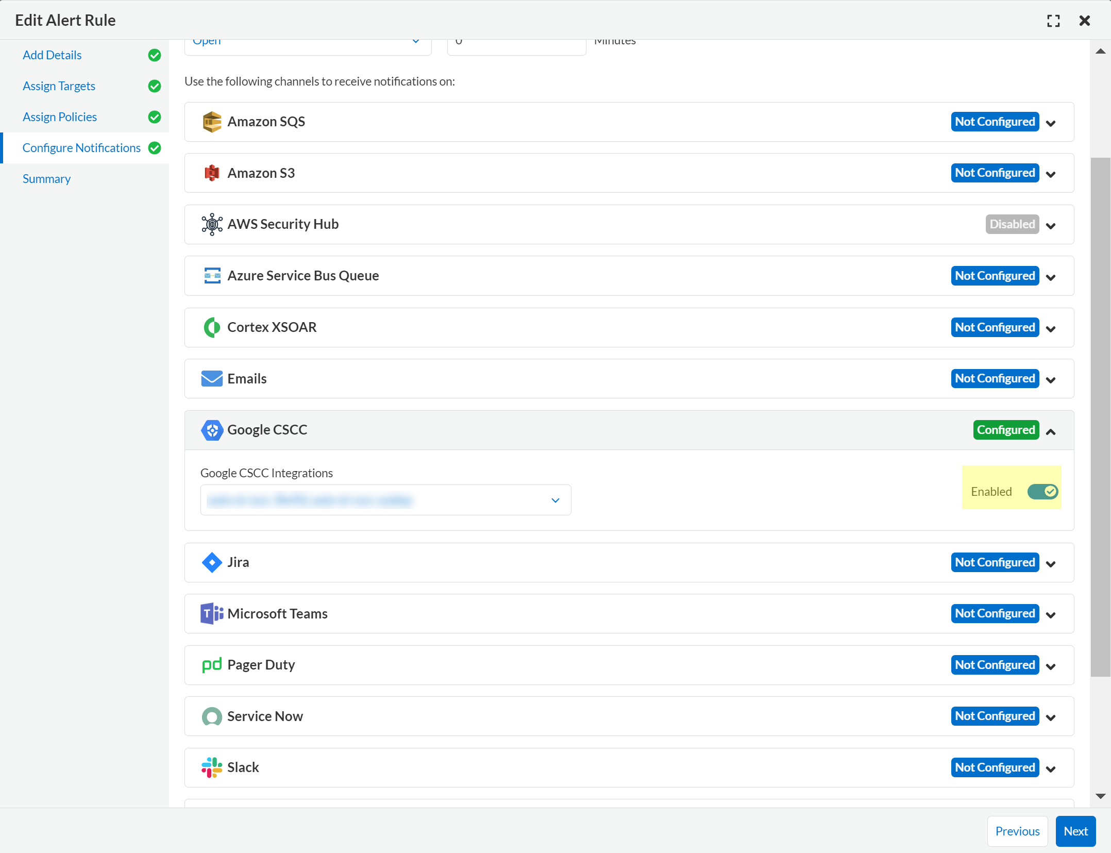Screen dimensions: 1111x853
Task: Click the Previous button
Action: [x=1017, y=831]
